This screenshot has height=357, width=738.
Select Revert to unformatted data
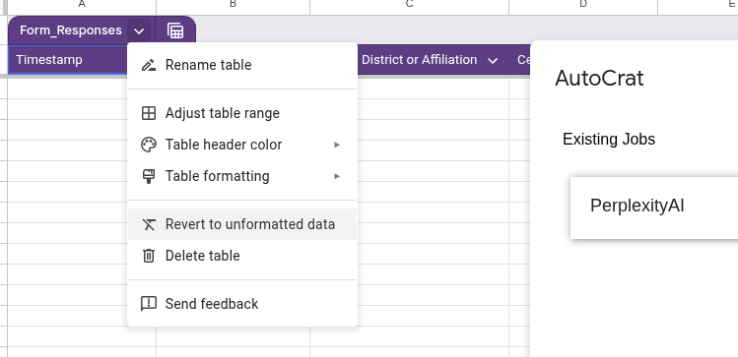pos(242,224)
